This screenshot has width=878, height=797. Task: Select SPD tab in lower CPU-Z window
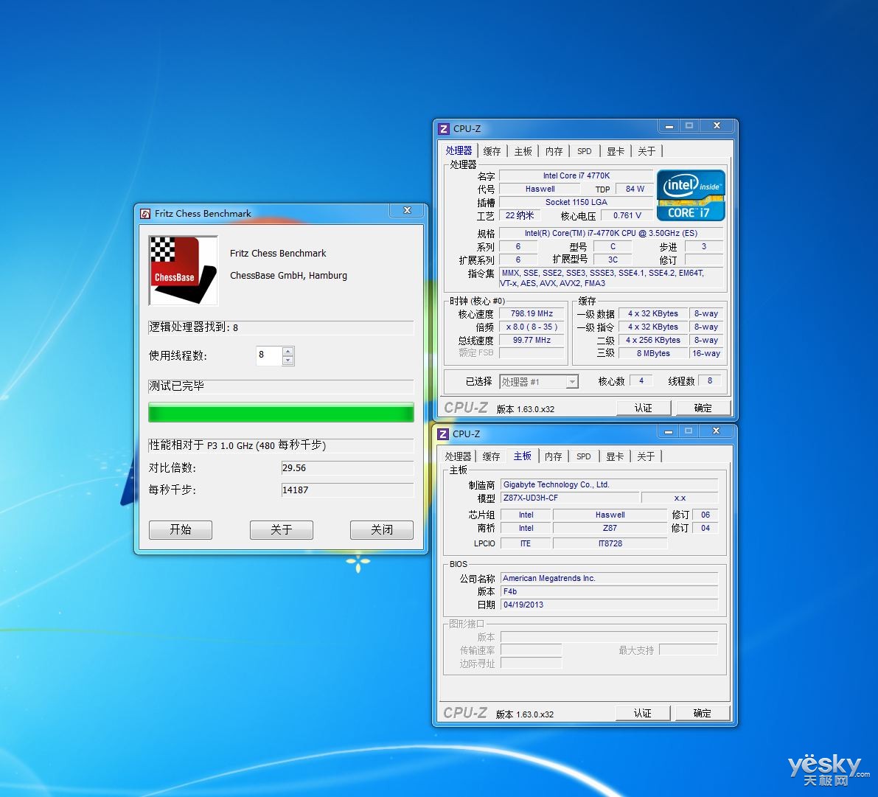pos(583,456)
